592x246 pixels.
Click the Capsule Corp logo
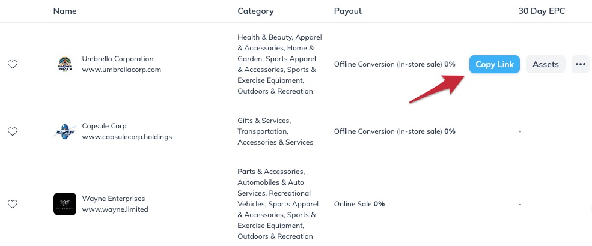64,131
